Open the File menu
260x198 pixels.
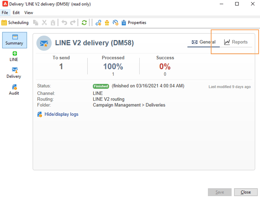5,12
